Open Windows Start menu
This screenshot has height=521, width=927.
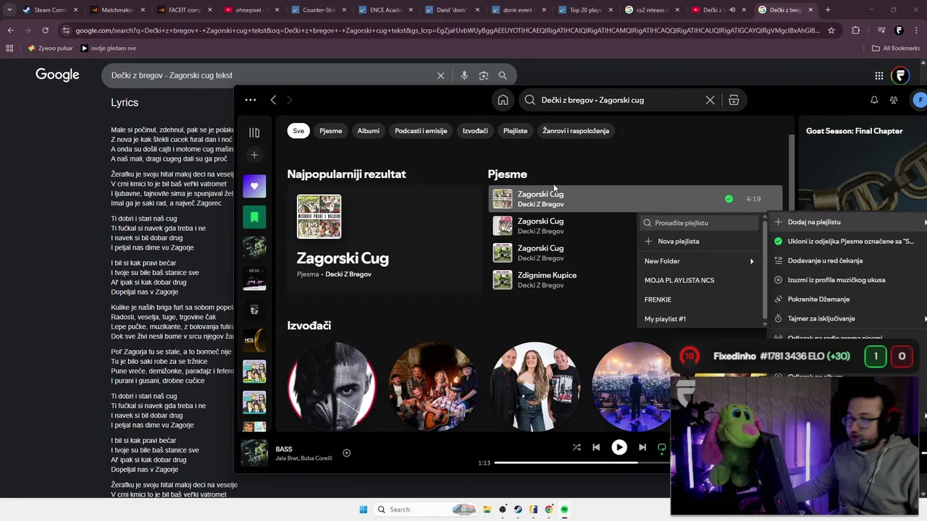(x=363, y=509)
